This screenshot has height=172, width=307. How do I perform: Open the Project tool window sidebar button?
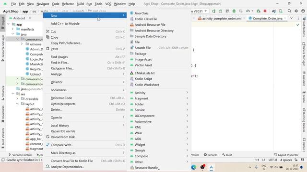pyautogui.click(x=3, y=23)
